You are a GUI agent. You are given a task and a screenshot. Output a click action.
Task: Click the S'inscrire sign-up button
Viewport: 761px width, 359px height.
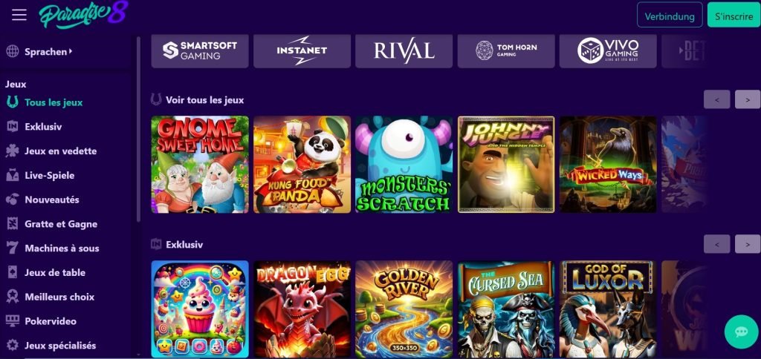pyautogui.click(x=734, y=16)
